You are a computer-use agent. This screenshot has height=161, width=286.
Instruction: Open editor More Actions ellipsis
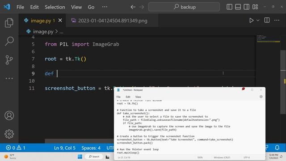point(277,20)
